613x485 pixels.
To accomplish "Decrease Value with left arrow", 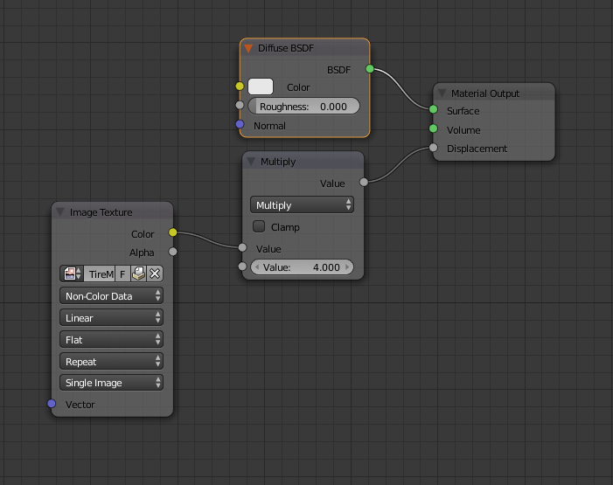I will click(257, 267).
